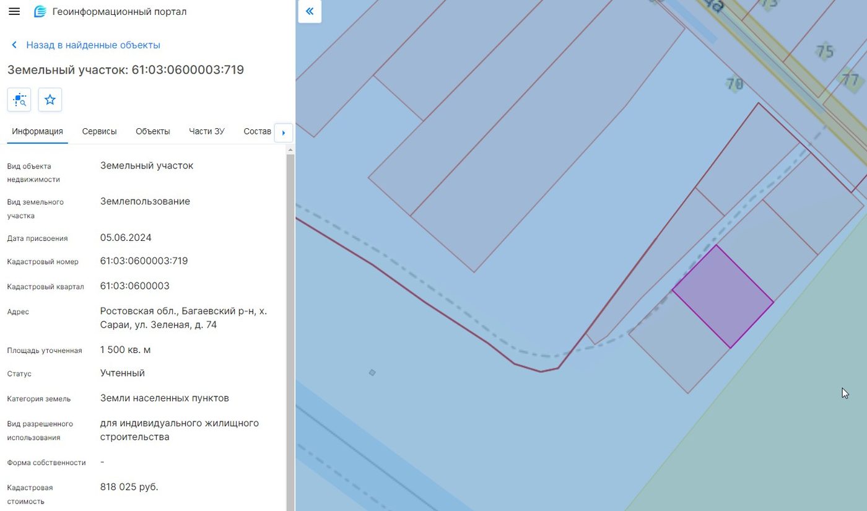Open the hamburger main menu
Image resolution: width=867 pixels, height=511 pixels.
pyautogui.click(x=14, y=12)
